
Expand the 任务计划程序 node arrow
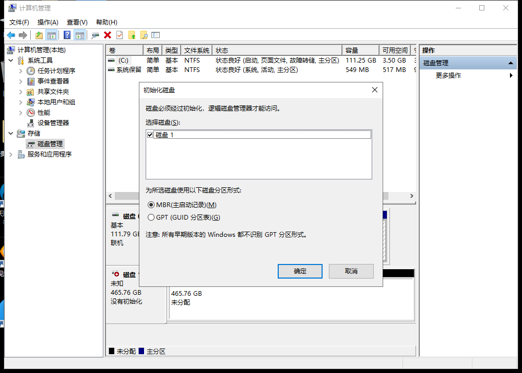(x=21, y=71)
